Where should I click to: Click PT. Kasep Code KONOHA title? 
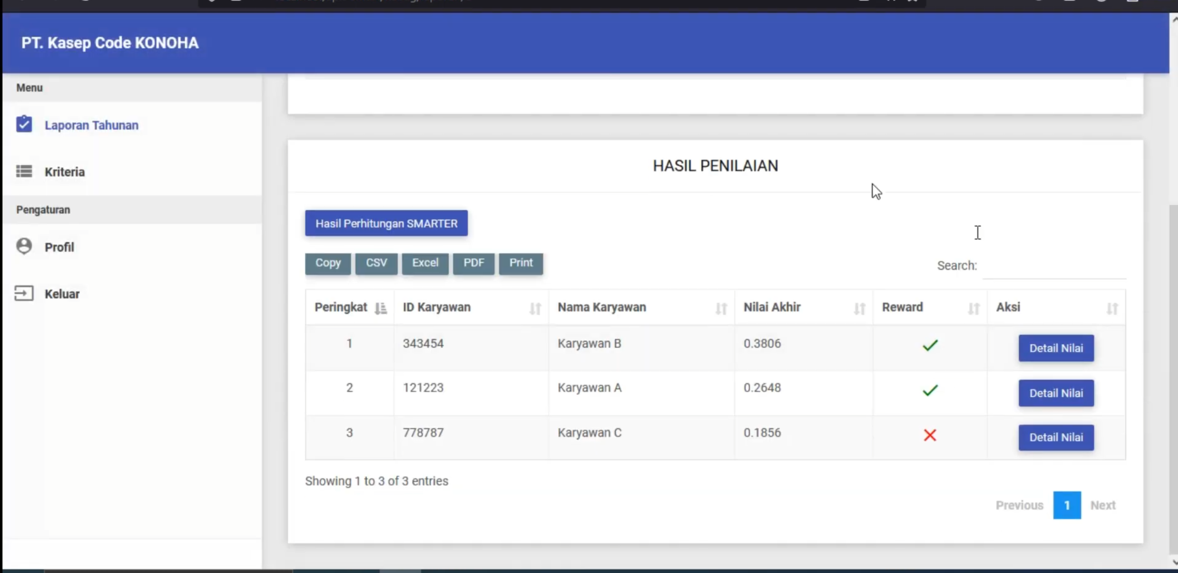110,43
